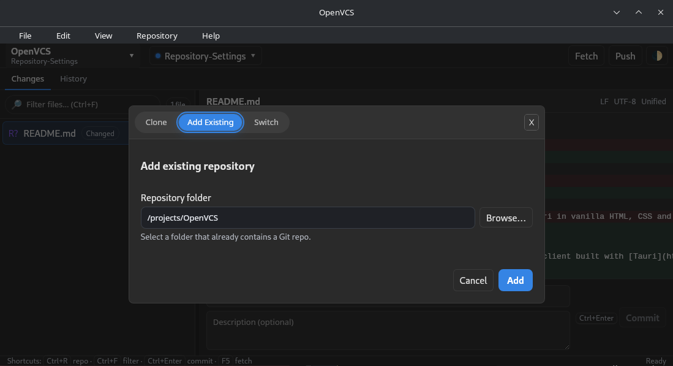This screenshot has width=673, height=366.
Task: Open the Repository menu
Action: [x=157, y=36]
